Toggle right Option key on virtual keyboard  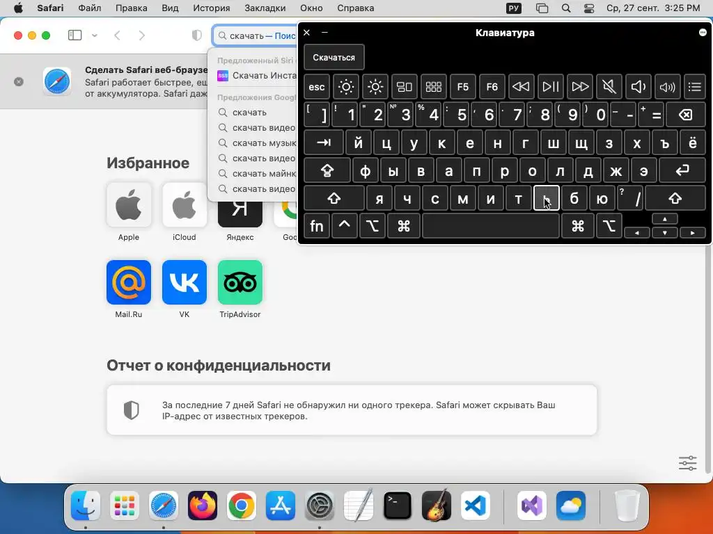point(609,226)
